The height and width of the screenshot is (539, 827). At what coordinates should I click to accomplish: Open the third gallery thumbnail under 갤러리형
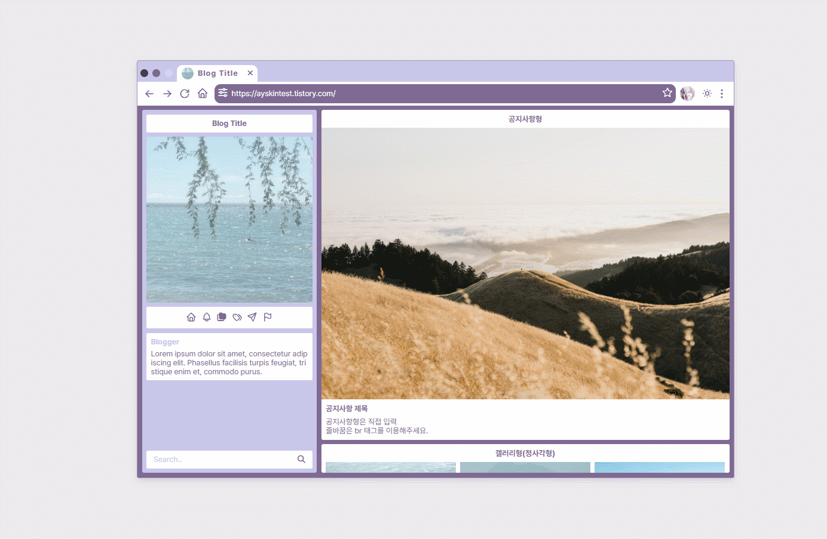point(660,467)
